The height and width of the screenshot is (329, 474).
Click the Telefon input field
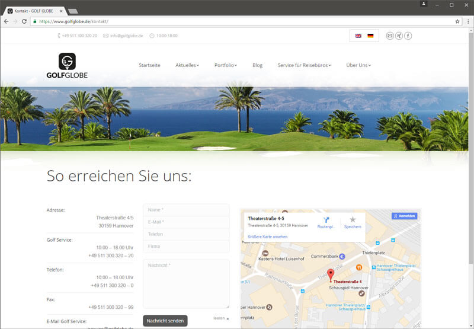tap(186, 234)
